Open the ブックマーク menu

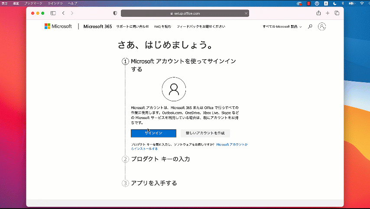coord(33,3)
